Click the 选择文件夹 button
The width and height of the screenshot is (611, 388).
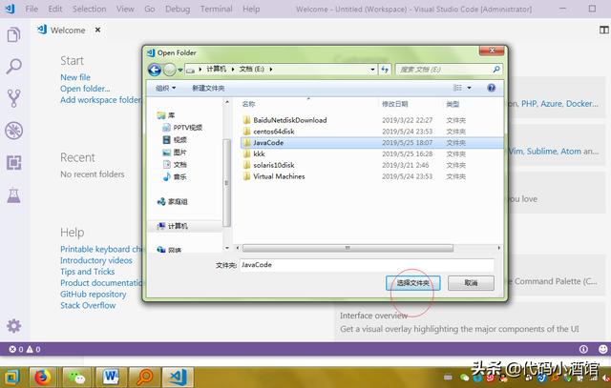click(413, 283)
